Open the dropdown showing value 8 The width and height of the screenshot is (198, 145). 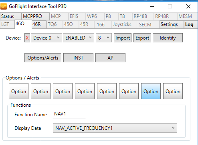(x=104, y=38)
